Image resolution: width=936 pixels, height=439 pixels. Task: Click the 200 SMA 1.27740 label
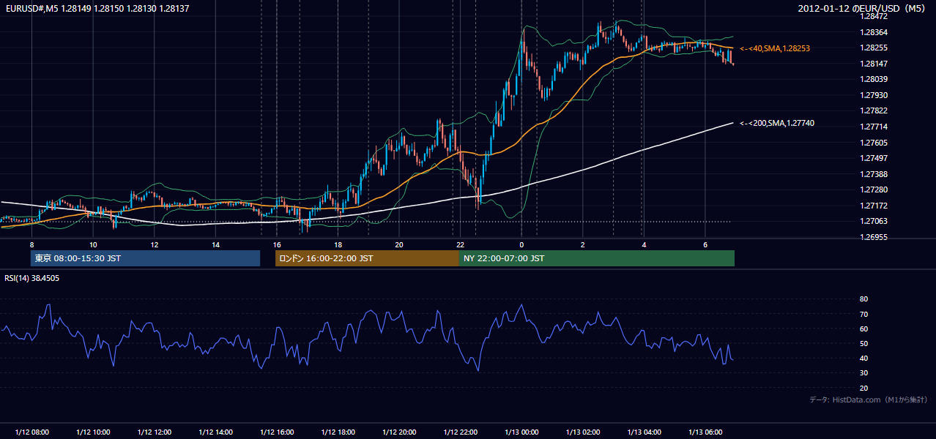(x=777, y=123)
